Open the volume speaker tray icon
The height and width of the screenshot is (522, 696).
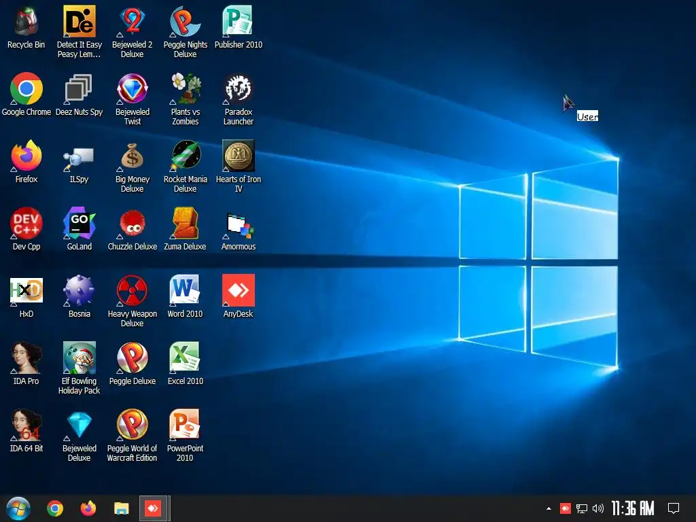click(598, 508)
